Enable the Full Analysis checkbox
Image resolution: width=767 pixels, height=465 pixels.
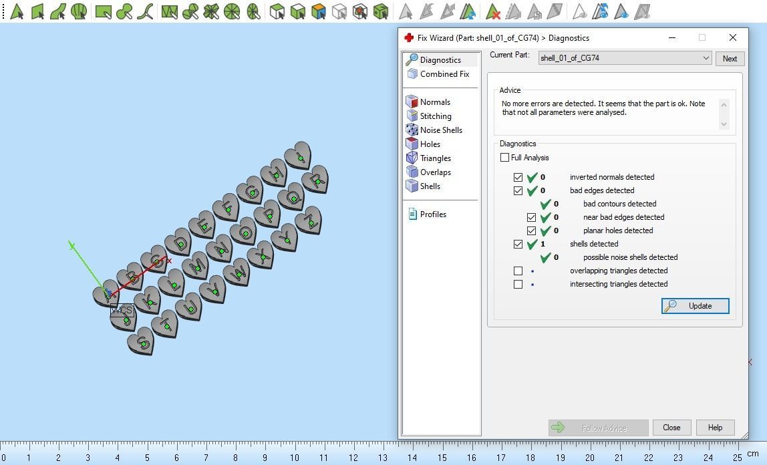[x=505, y=158]
